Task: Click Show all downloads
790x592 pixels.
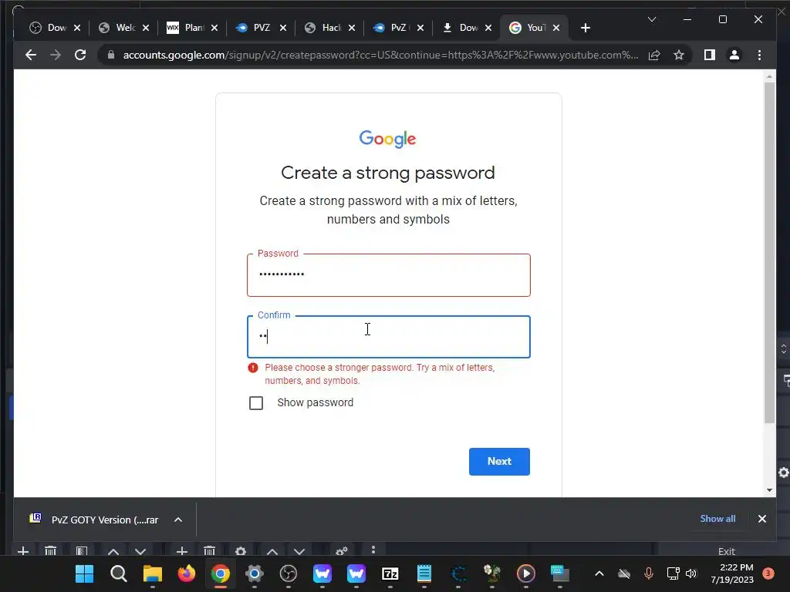Action: point(717,519)
